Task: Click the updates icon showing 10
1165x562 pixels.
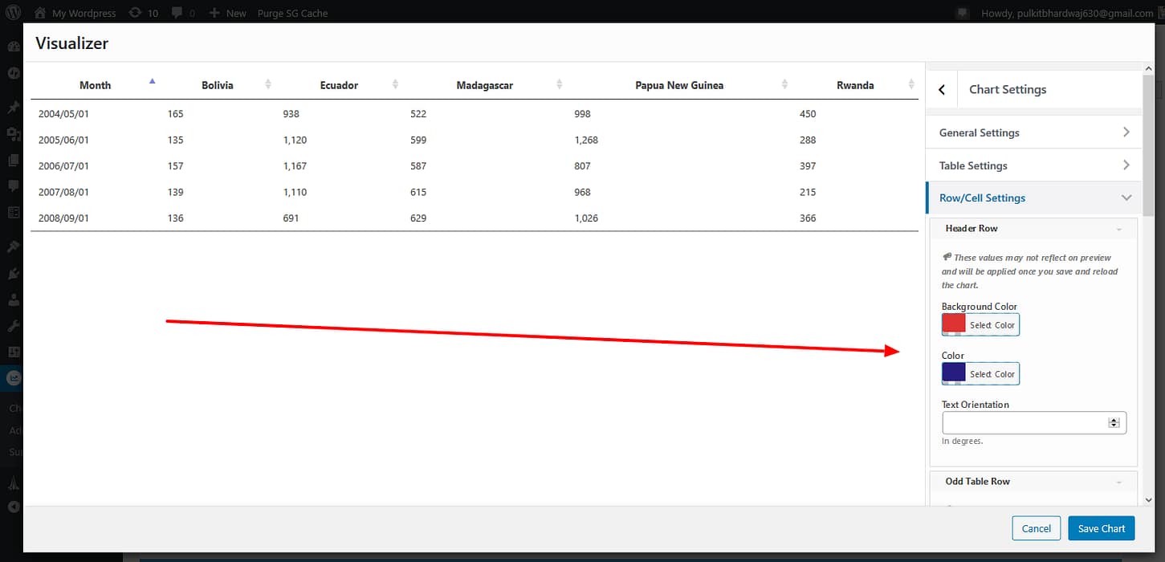Action: tap(133, 13)
